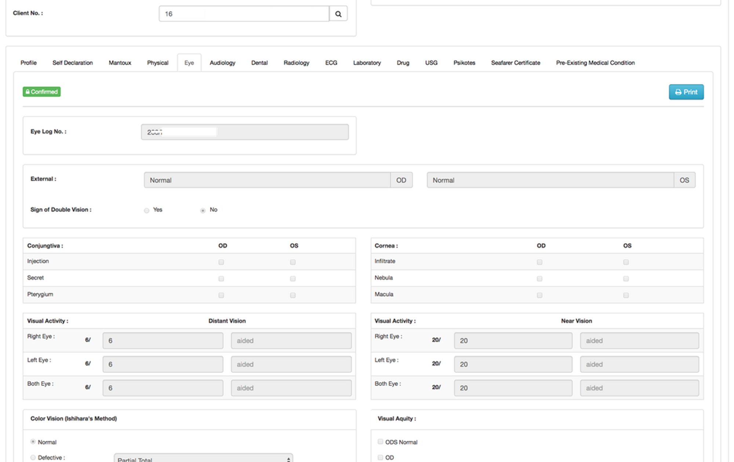The height and width of the screenshot is (462, 734).
Task: Open Pre-Existing Medical Condition tab
Action: (x=595, y=63)
